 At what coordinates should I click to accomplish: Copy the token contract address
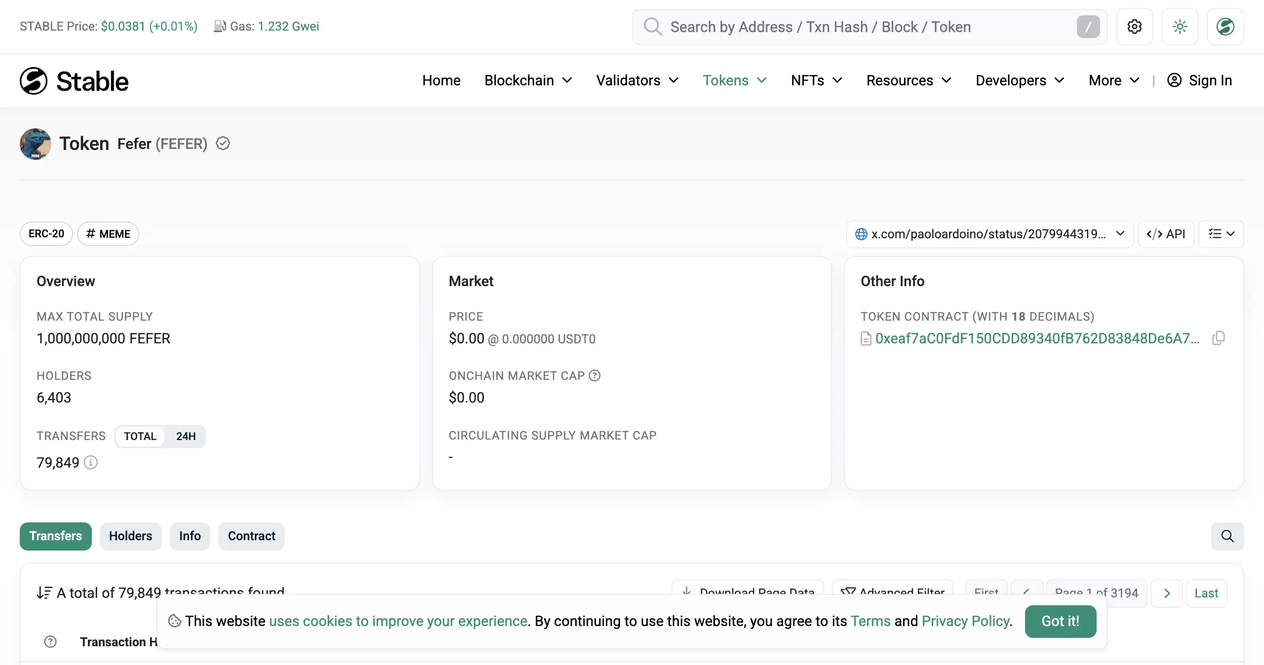1219,338
